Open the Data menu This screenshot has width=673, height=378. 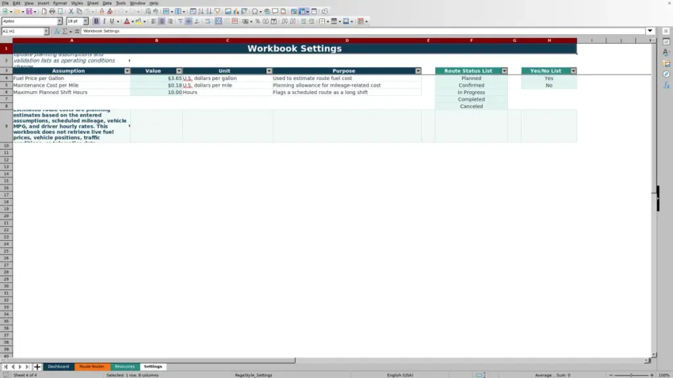107,3
